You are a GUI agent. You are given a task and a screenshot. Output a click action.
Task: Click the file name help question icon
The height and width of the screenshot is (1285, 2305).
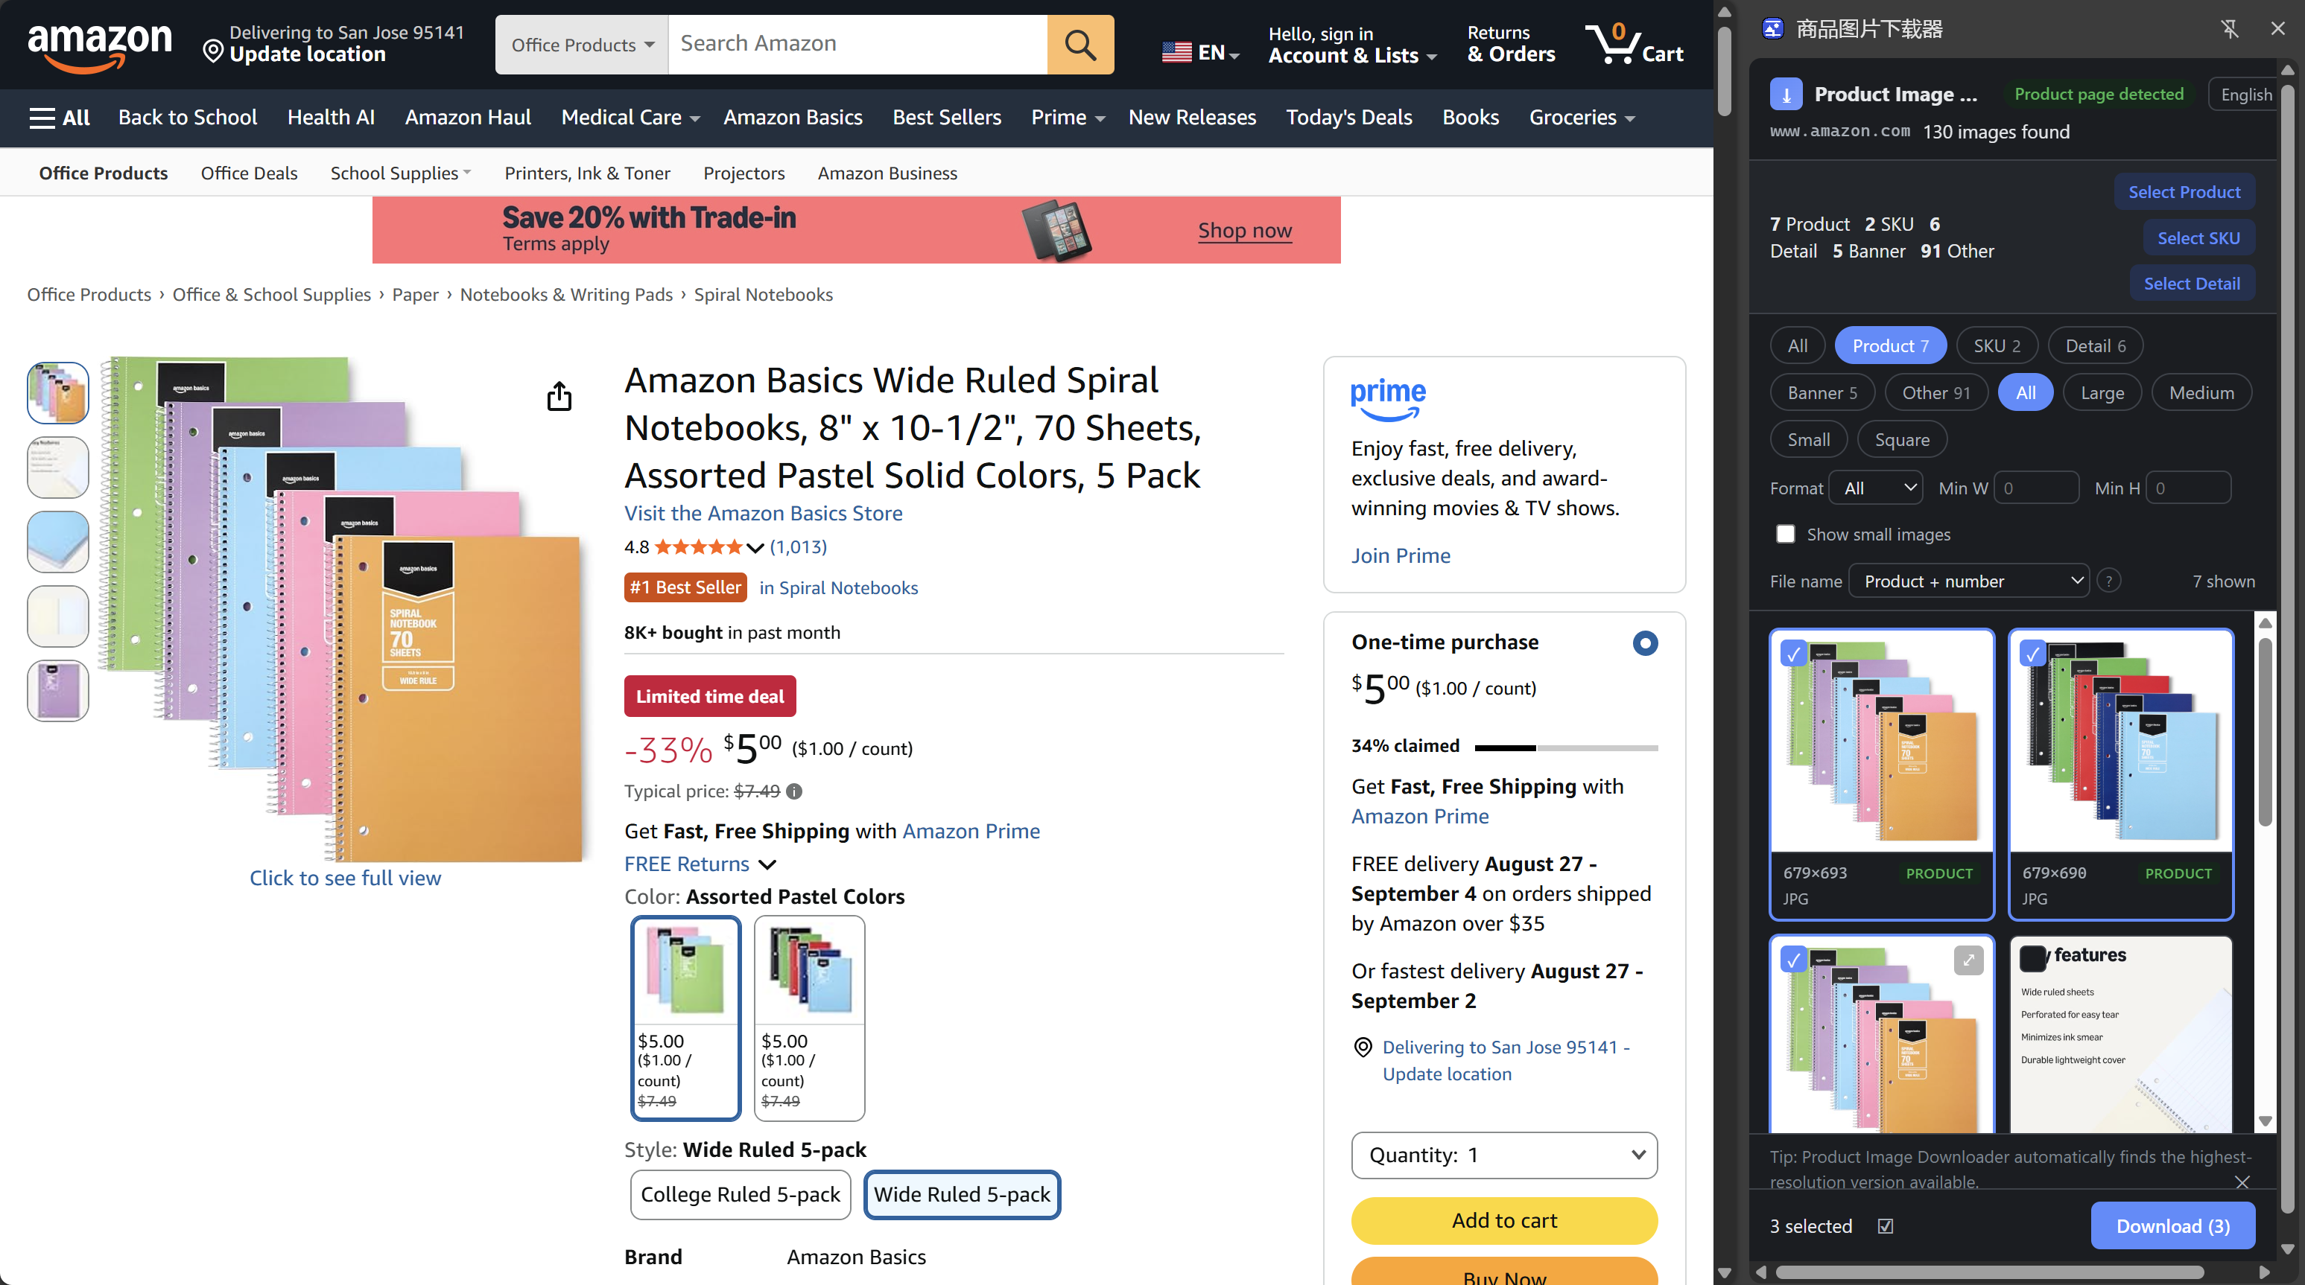click(2109, 581)
